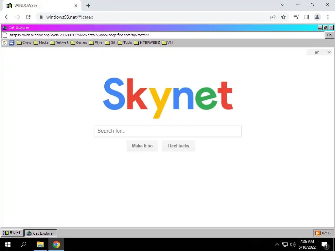The width and height of the screenshot is (335, 251).
Task: Close the WINDOWS93 tab
Action: pyautogui.click(x=76, y=6)
